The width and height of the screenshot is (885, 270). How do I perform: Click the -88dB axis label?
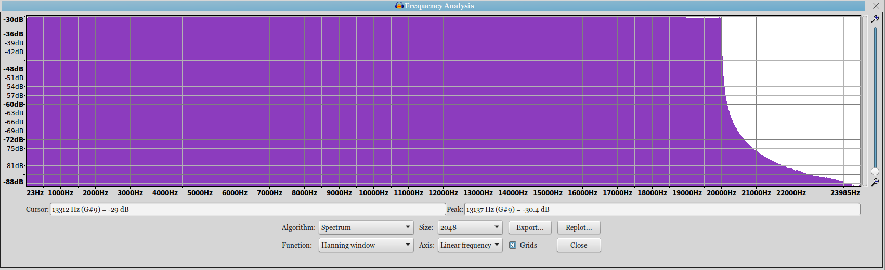tap(14, 182)
